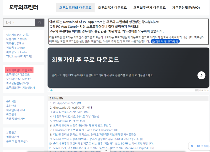Click 모두의PDF 다운로드 in the sidebar
The width and height of the screenshot is (210, 152).
(18, 74)
